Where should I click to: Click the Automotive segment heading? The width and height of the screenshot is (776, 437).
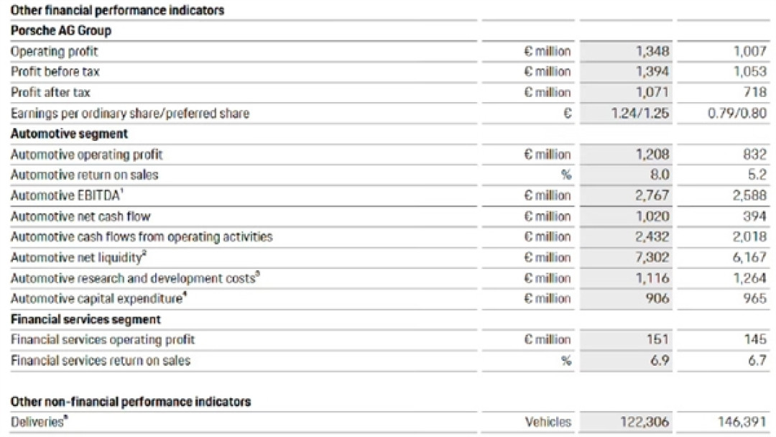[69, 134]
